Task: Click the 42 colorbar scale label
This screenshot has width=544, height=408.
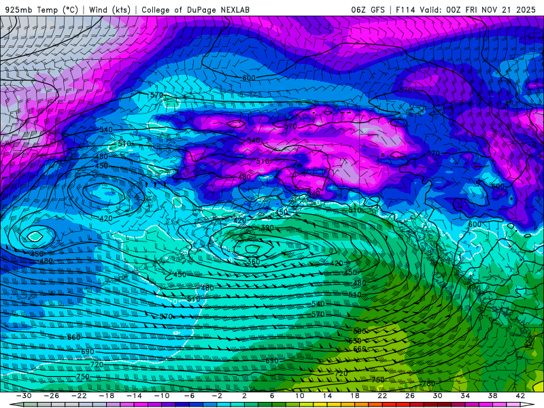Action: coord(520,396)
